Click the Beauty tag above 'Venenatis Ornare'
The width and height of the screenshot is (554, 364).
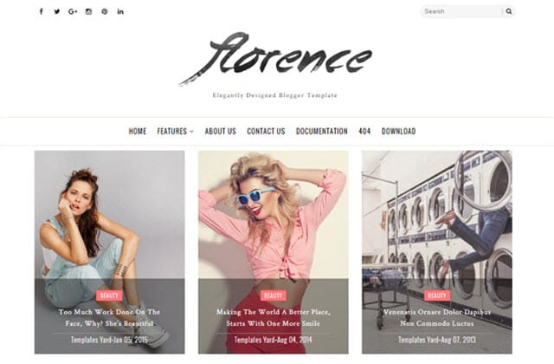tap(437, 296)
